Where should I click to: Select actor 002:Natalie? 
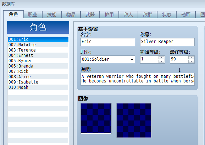38,45
